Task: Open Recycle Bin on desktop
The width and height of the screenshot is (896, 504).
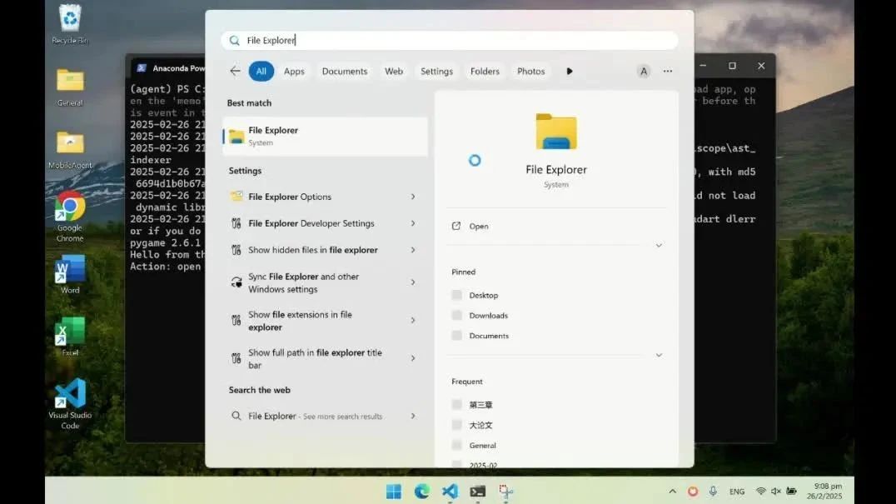Action: pos(70,24)
